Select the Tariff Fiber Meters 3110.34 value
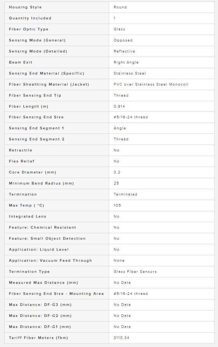The height and width of the screenshot is (347, 218). coord(121,338)
